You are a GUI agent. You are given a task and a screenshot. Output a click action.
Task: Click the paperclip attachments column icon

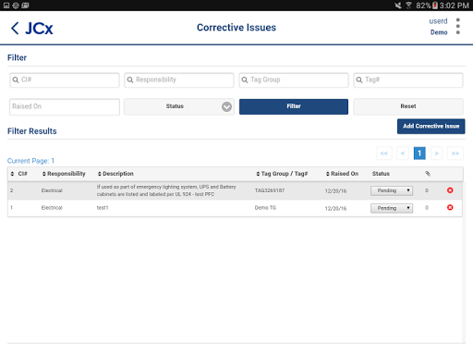click(x=428, y=174)
